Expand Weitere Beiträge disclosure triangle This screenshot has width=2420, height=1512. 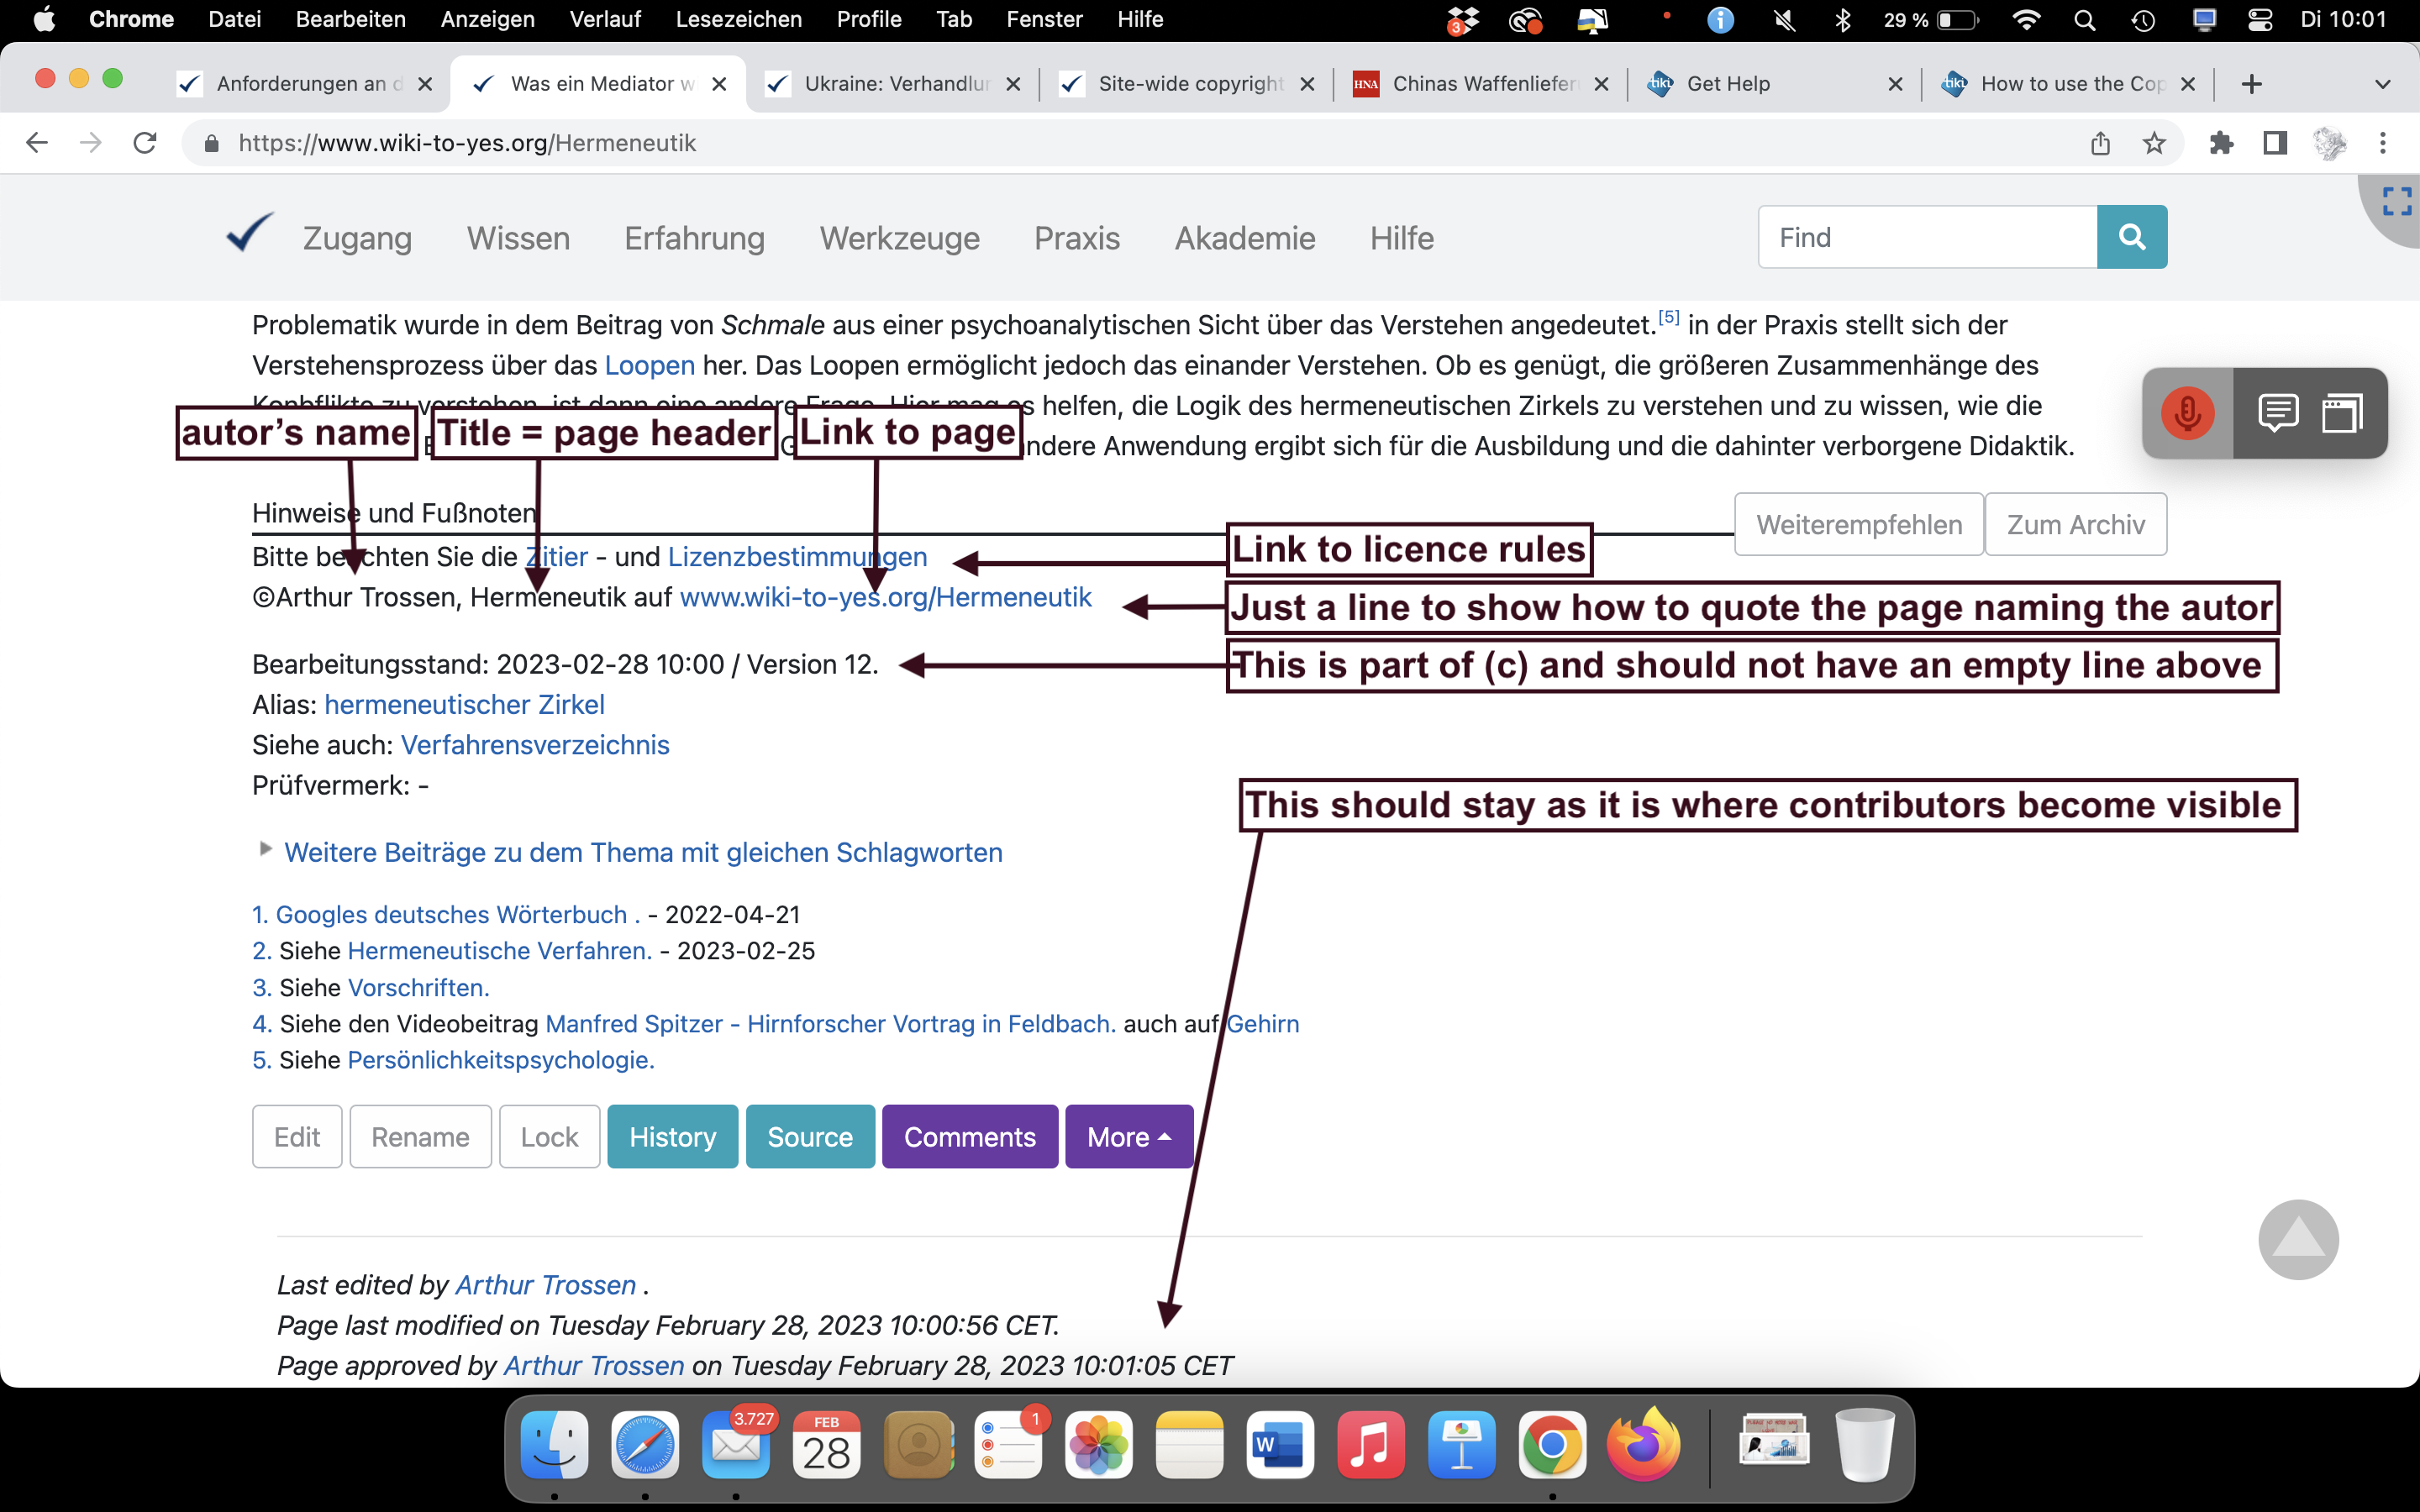point(265,849)
